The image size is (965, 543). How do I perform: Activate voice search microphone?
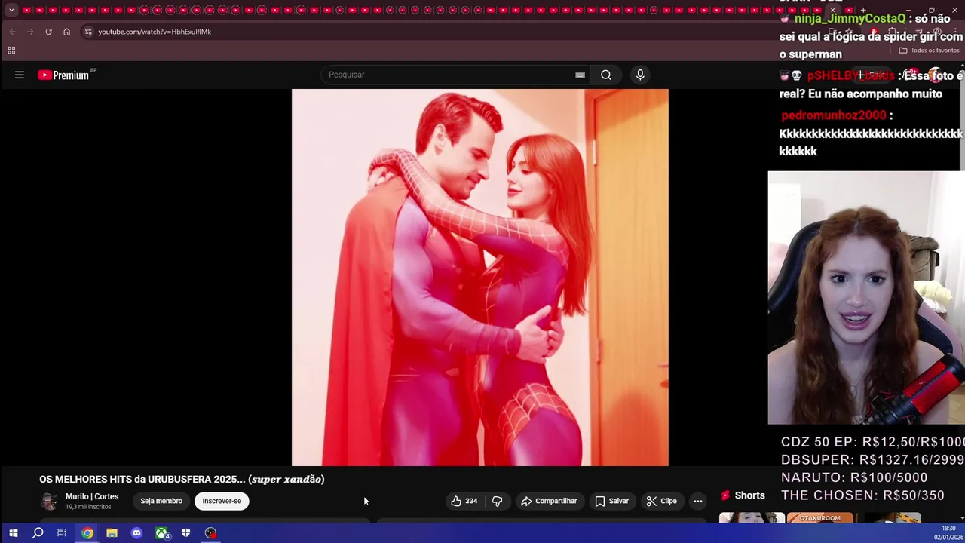click(640, 75)
